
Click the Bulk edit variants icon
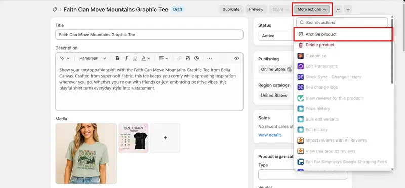pos(300,119)
